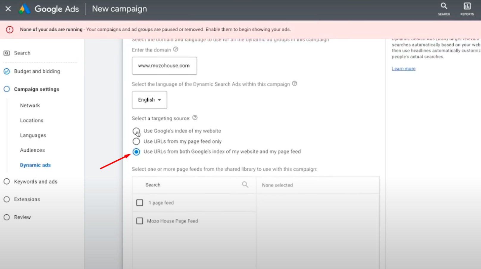
Task: Click the domain field www.mozohouse.com
Action: (164, 66)
